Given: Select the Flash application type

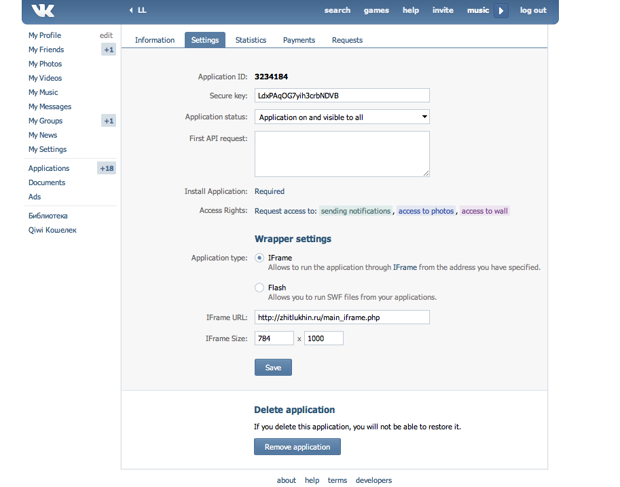Looking at the screenshot, I should (259, 288).
